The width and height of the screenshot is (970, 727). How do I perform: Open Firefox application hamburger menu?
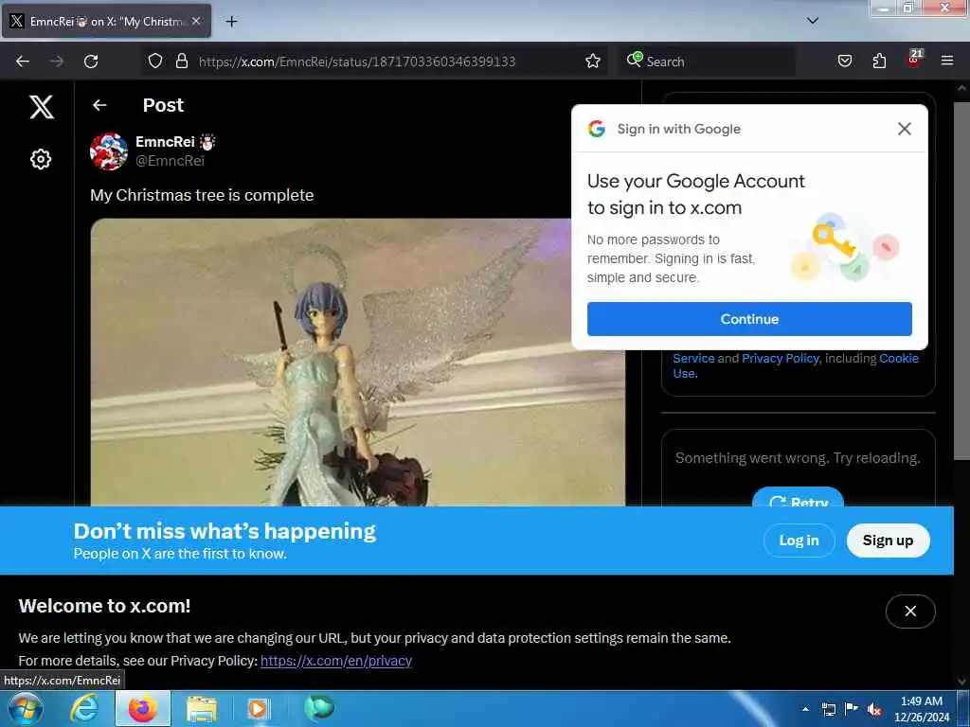coord(947,61)
